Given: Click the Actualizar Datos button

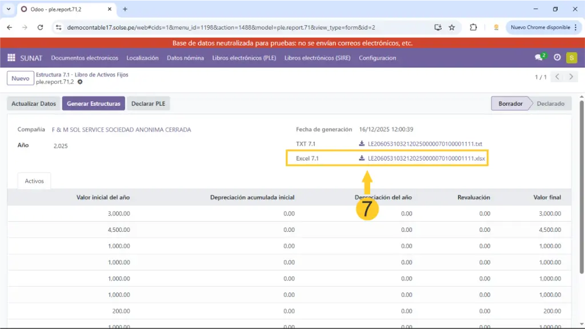Looking at the screenshot, I should tap(34, 104).
